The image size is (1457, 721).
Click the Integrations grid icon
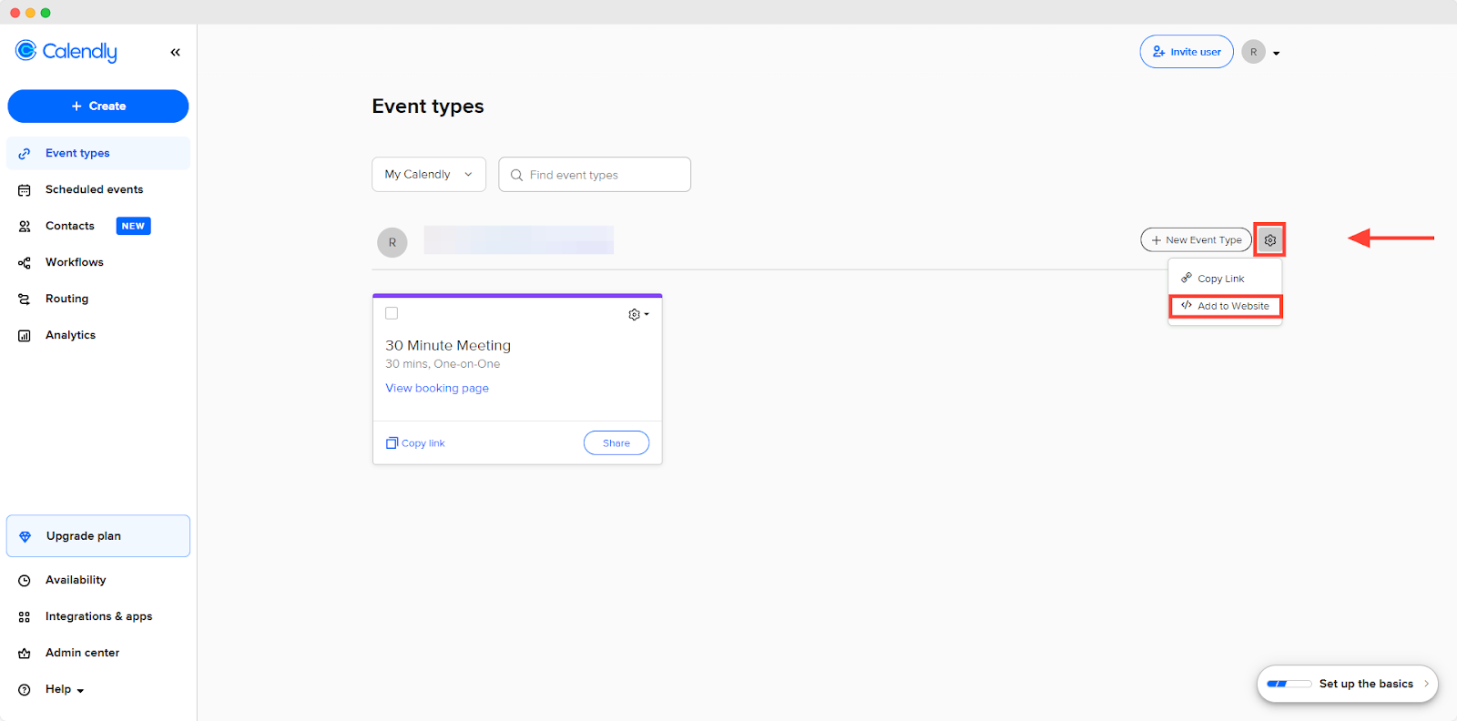click(x=25, y=617)
